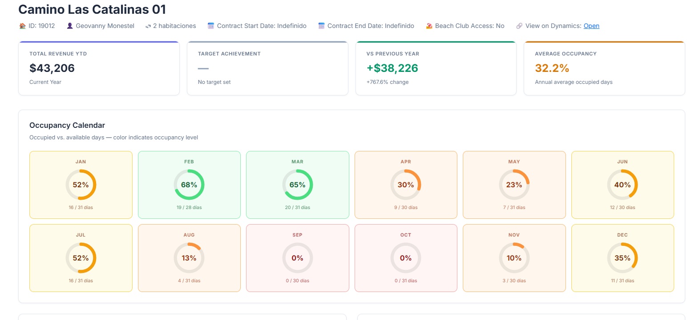Click the 9 / 30 días text
691x320 pixels.
(x=406, y=207)
